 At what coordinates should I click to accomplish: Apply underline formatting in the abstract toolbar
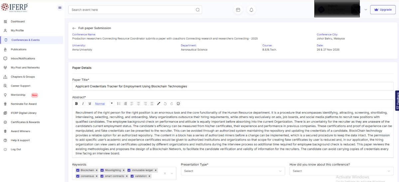tap(89, 104)
